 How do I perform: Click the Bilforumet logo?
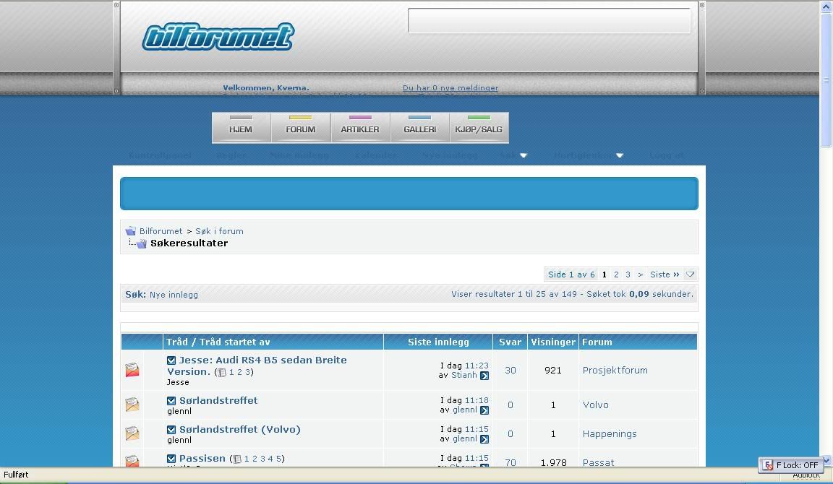click(x=218, y=37)
